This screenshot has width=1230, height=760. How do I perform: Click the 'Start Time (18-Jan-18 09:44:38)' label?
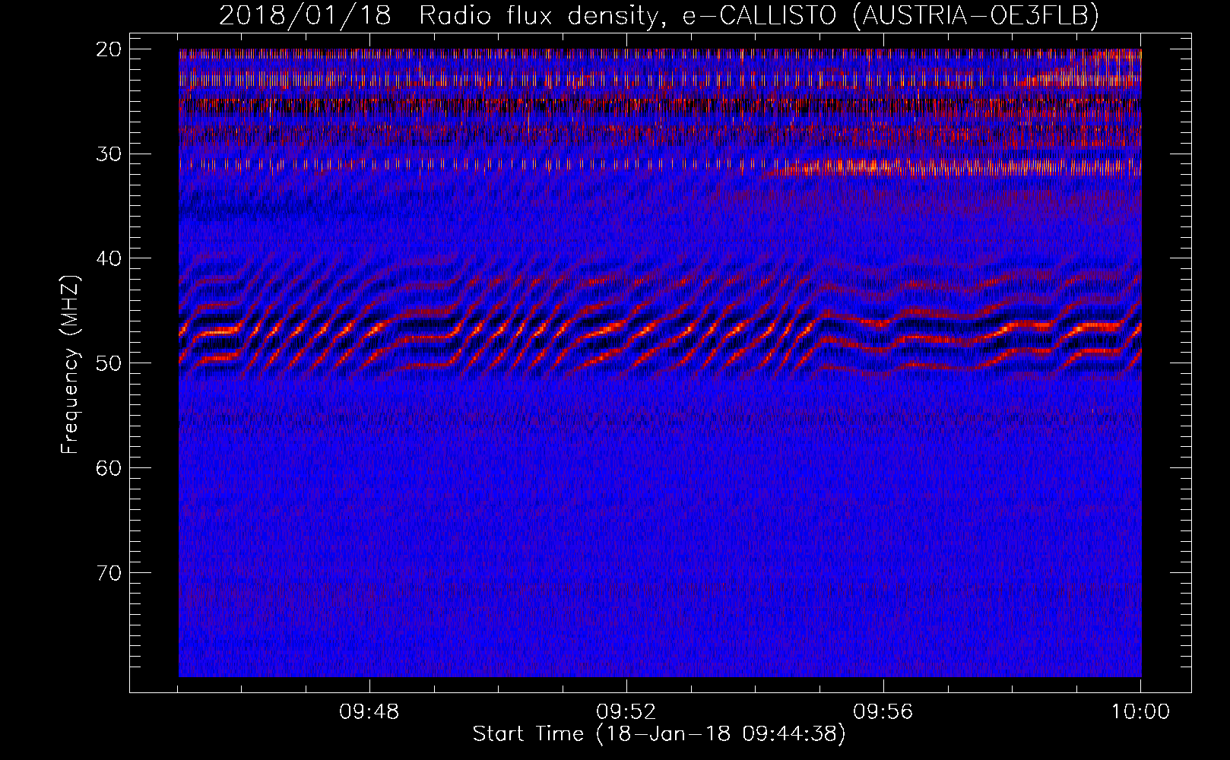point(659,734)
